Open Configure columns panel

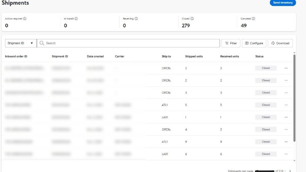click(254, 43)
